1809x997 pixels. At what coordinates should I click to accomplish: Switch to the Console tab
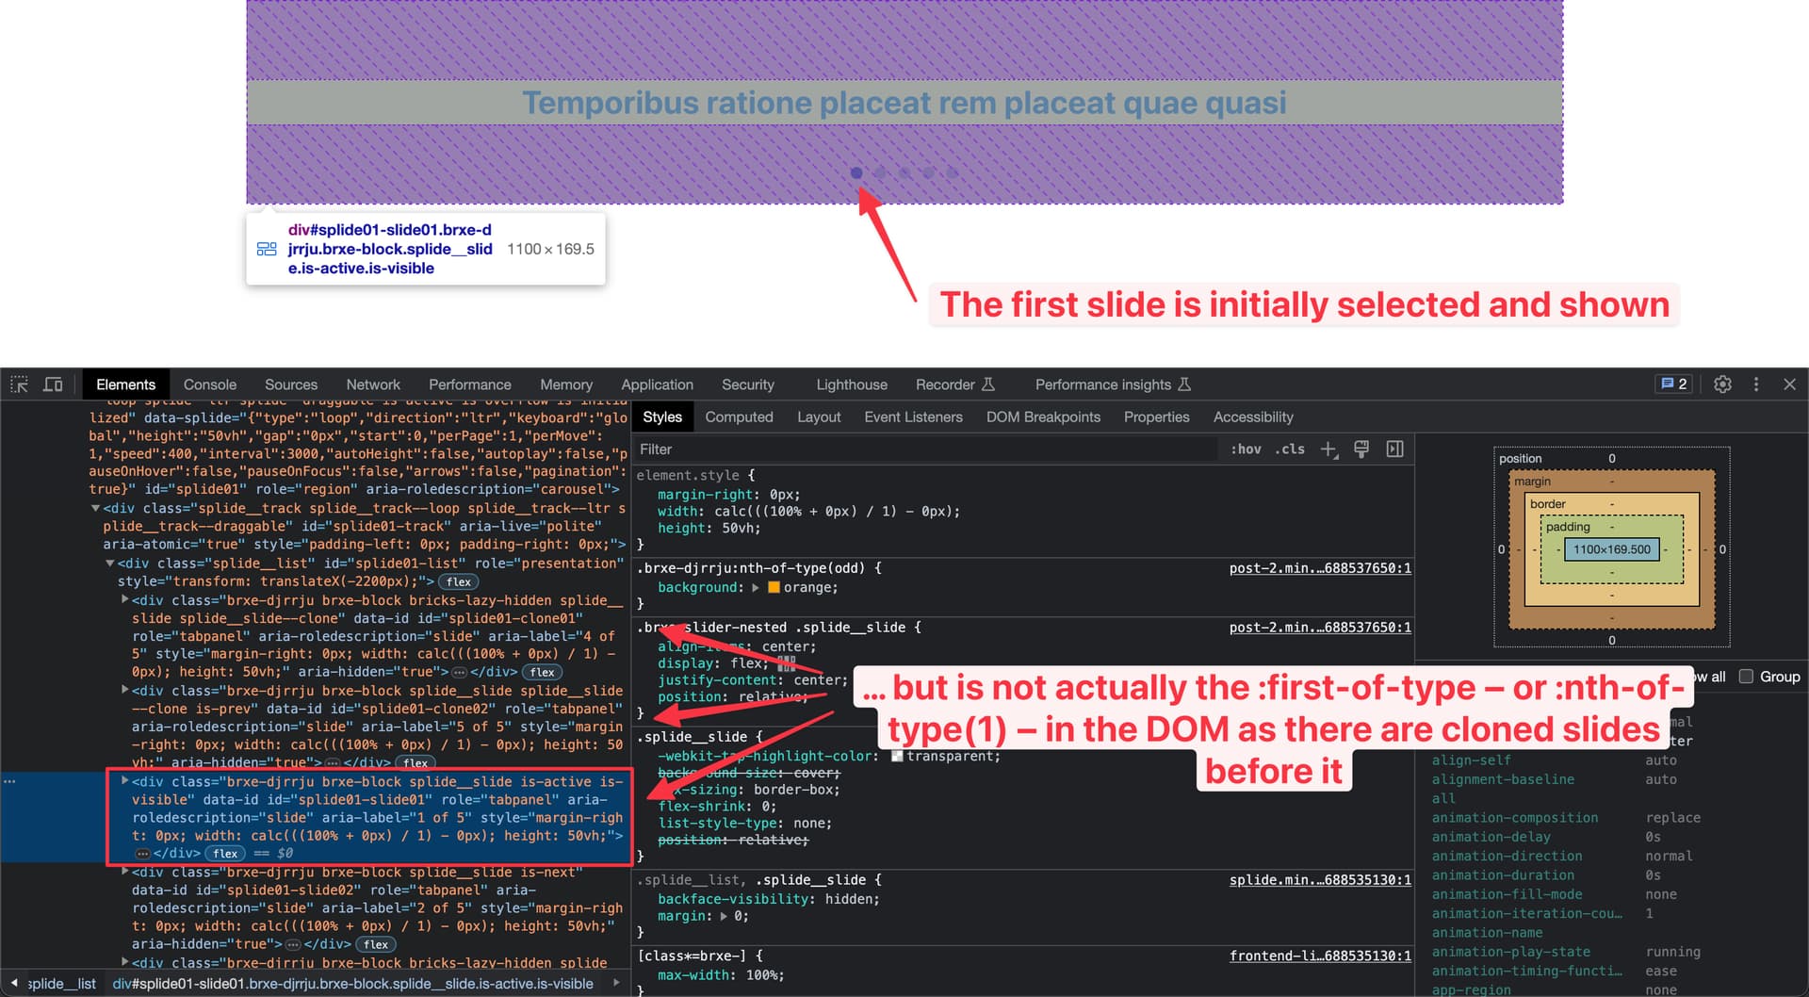209,384
